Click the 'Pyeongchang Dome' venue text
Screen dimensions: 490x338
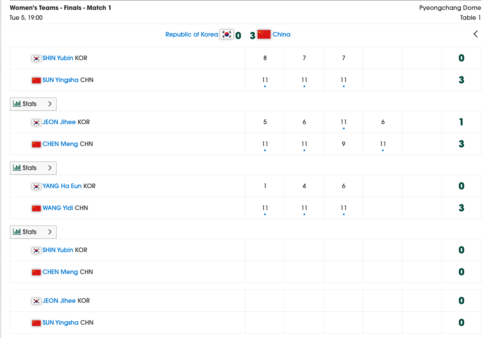pos(450,8)
